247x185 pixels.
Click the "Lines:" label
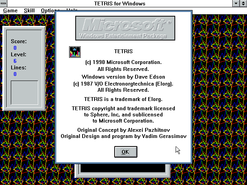point(19,67)
